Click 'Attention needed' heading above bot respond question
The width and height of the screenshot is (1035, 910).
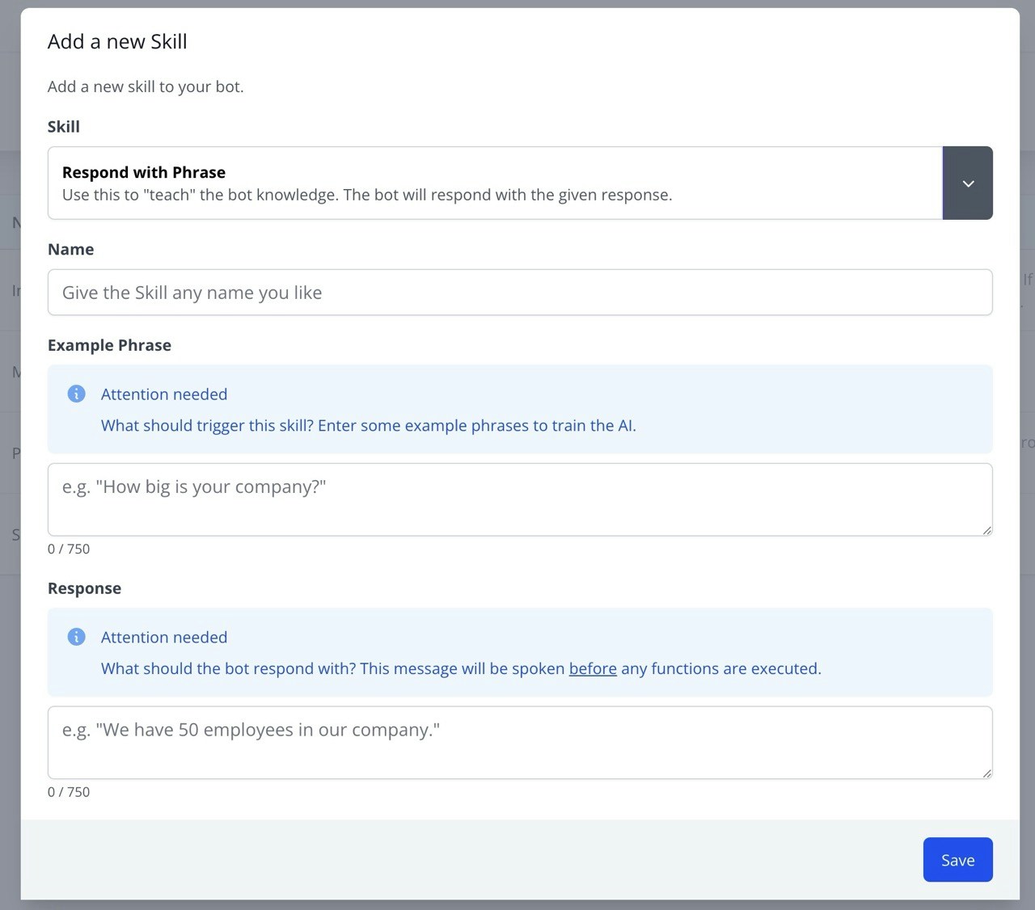click(164, 638)
